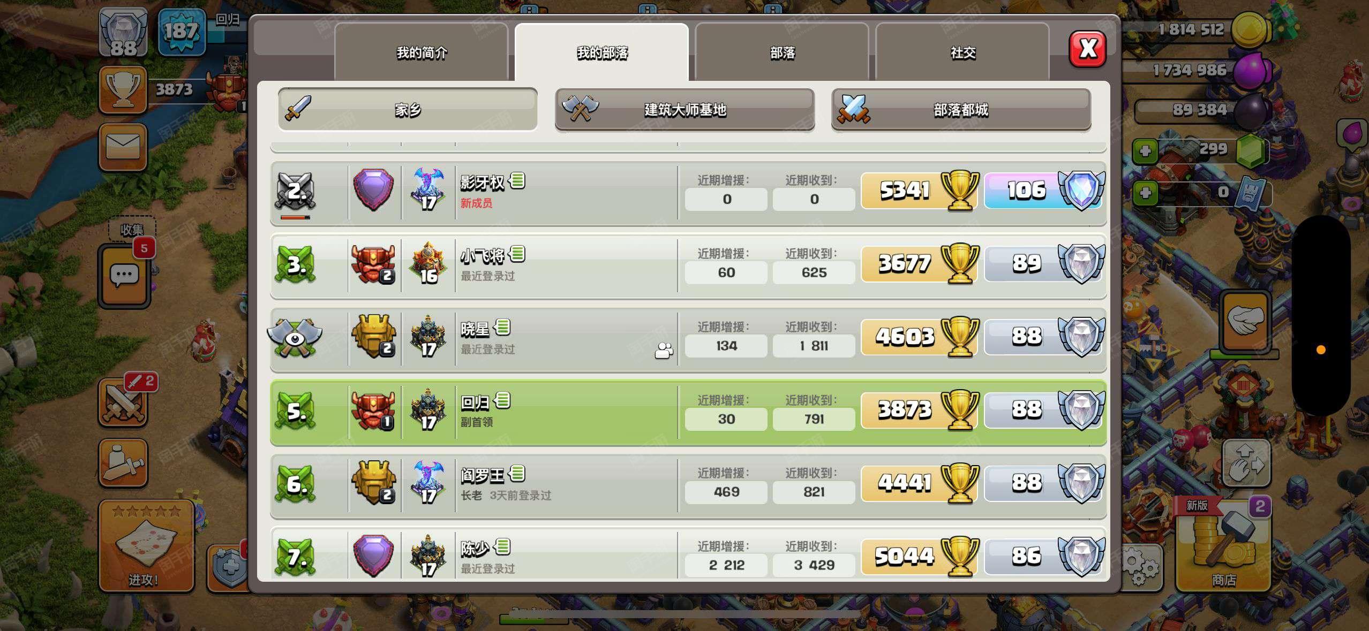Viewport: 1369px width, 631px height.
Task: Expand the menu icon next to 阎罗王
Action: point(517,473)
